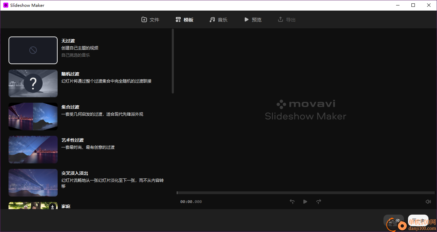Open the 文件 tab
The image size is (437, 232).
coord(150,20)
